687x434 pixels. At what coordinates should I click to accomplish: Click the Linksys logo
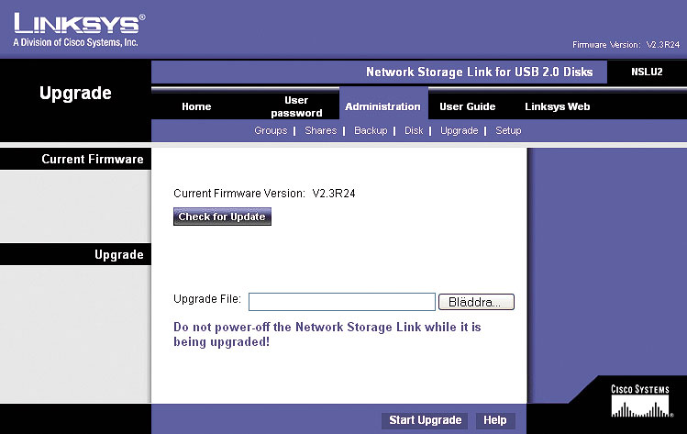click(79, 24)
